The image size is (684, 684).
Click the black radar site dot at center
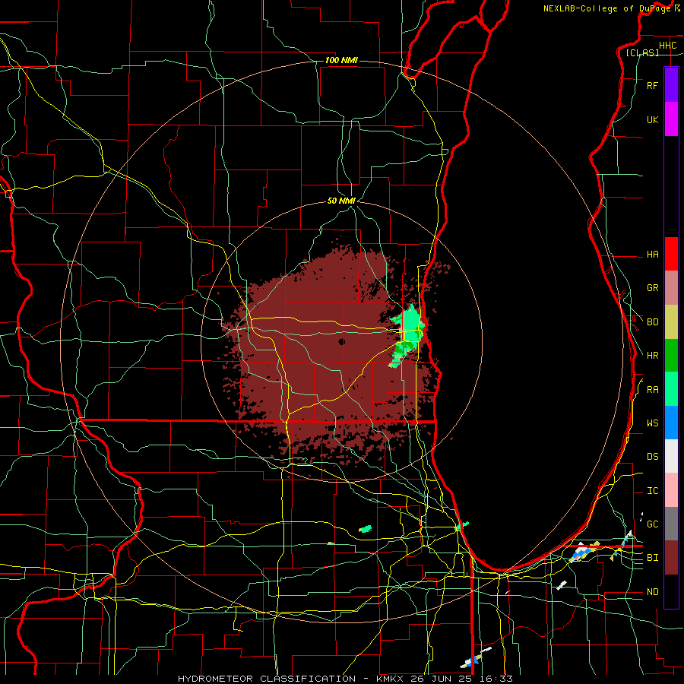coord(341,341)
